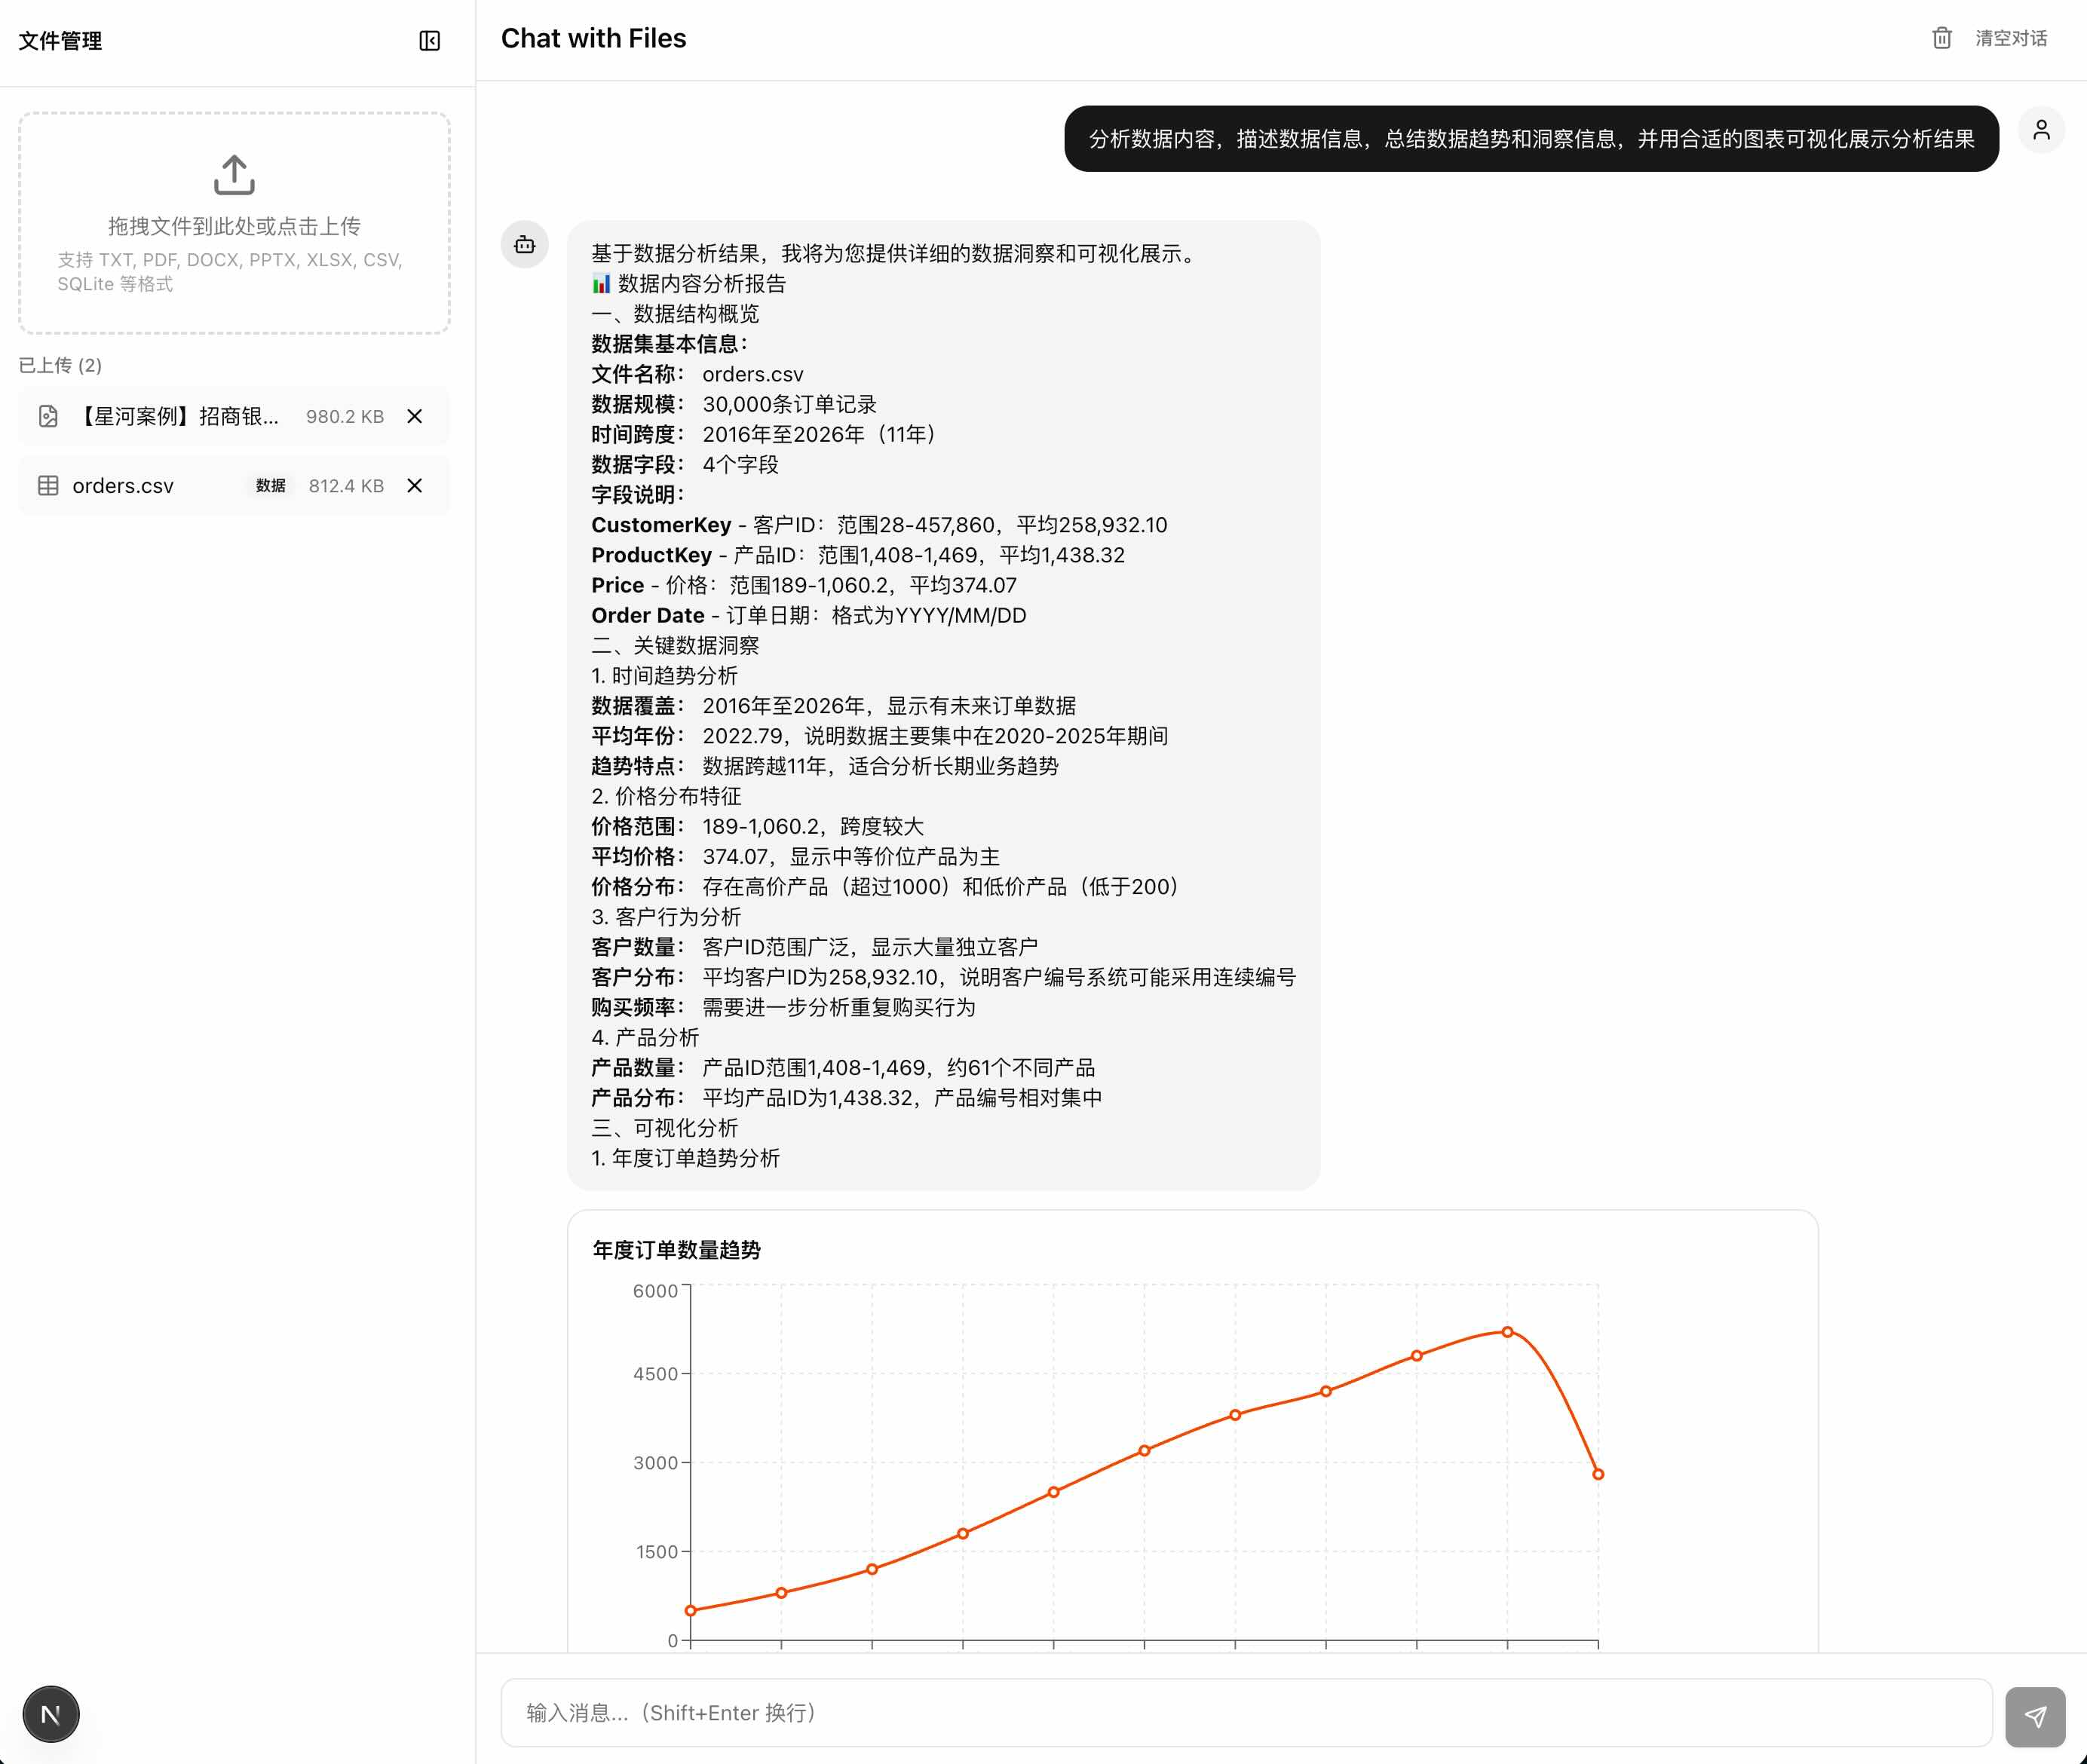This screenshot has height=1764, width=2087.
Task: Click the last data point on chart
Action: 1598,1474
